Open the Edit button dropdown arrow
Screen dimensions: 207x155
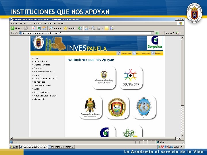click(103, 28)
